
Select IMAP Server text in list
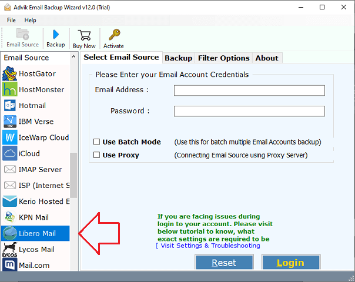[x=40, y=170]
